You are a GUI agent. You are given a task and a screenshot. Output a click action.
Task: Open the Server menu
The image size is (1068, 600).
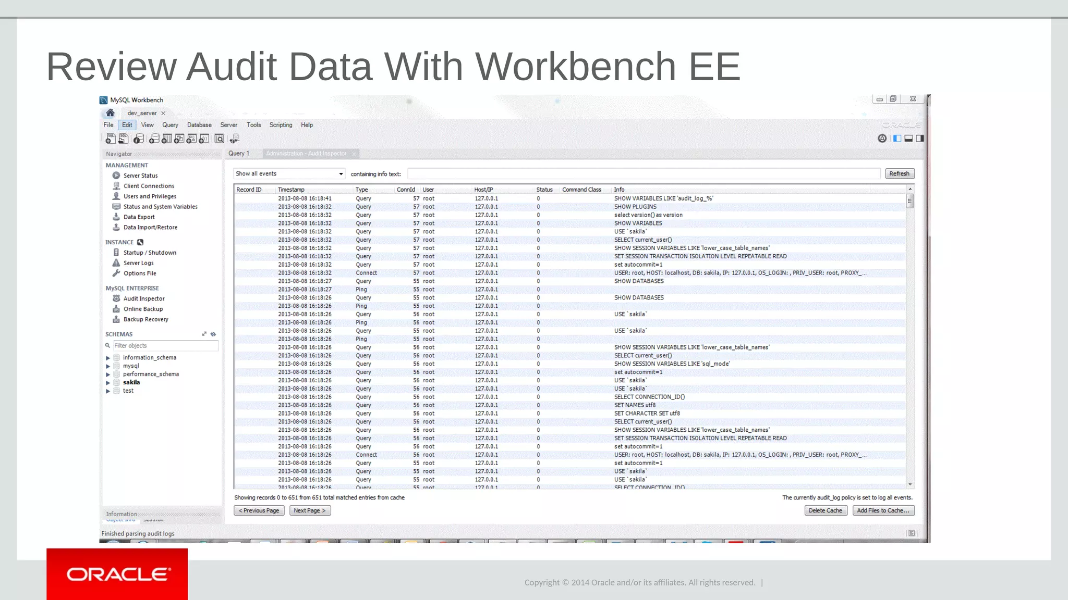(228, 125)
